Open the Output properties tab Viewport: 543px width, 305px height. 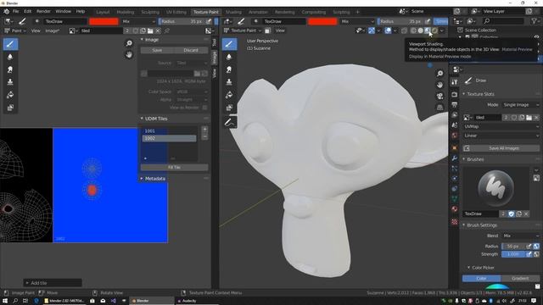pos(455,105)
